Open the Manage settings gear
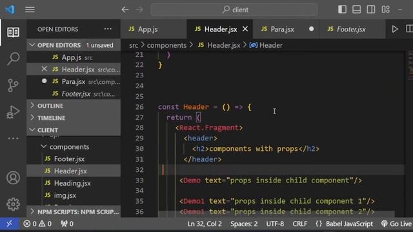This screenshot has height=232, width=413. 13,204
